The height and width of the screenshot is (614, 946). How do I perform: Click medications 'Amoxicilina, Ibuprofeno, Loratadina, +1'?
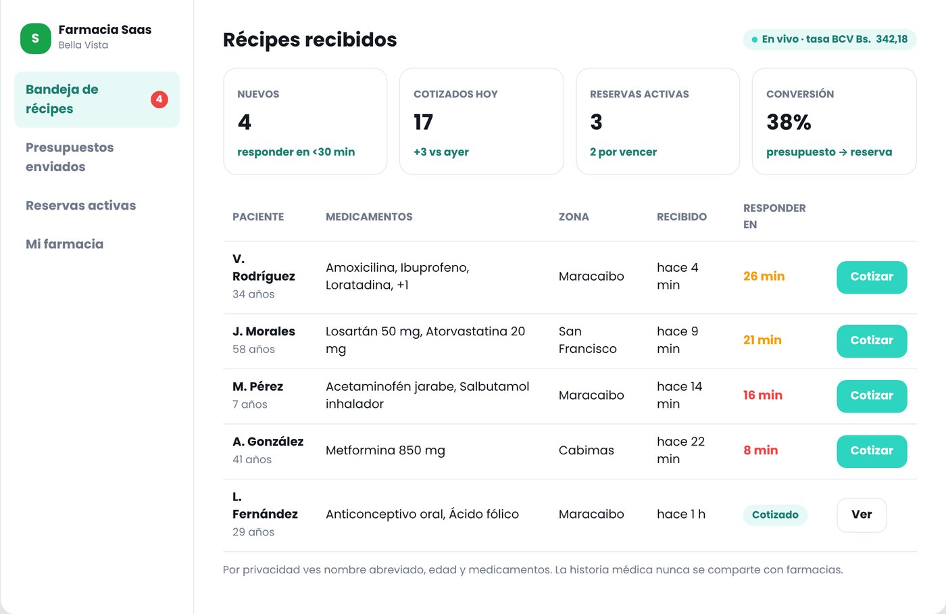pos(397,277)
